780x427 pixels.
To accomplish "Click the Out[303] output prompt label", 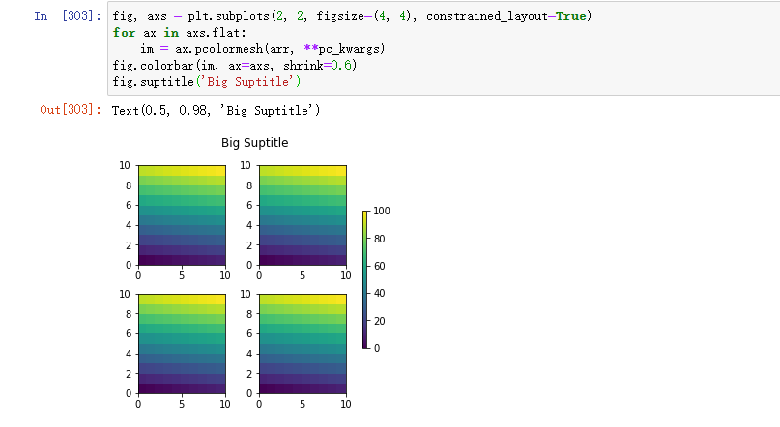I will (x=71, y=110).
